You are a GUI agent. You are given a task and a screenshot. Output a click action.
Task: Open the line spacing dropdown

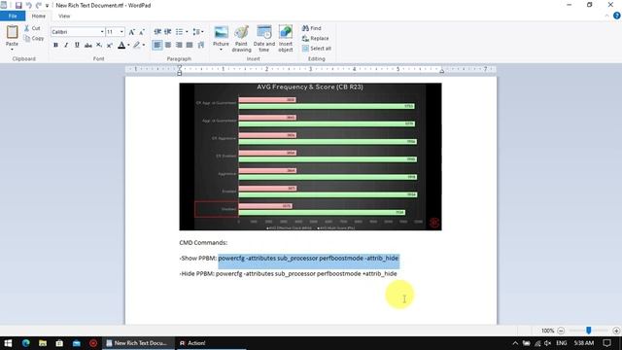(x=198, y=32)
